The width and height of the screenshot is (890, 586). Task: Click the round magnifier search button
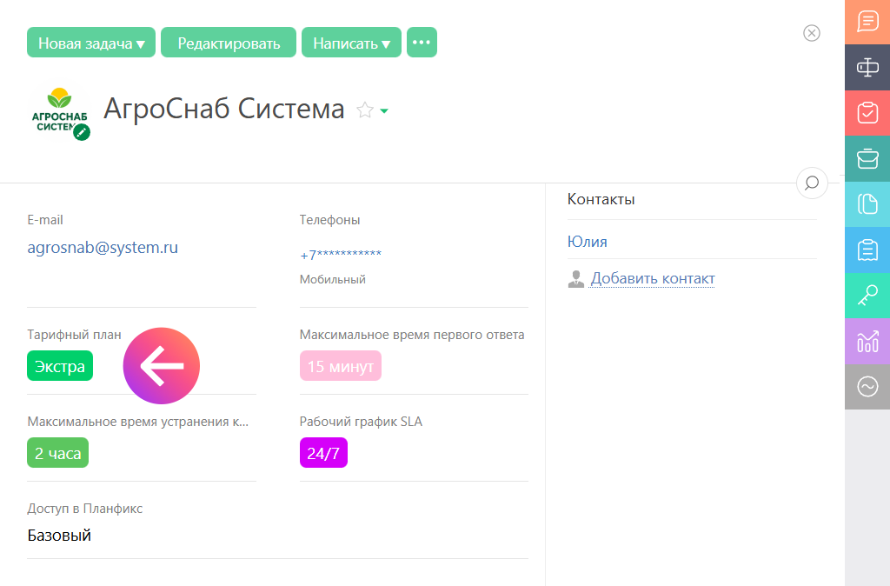coord(812,183)
